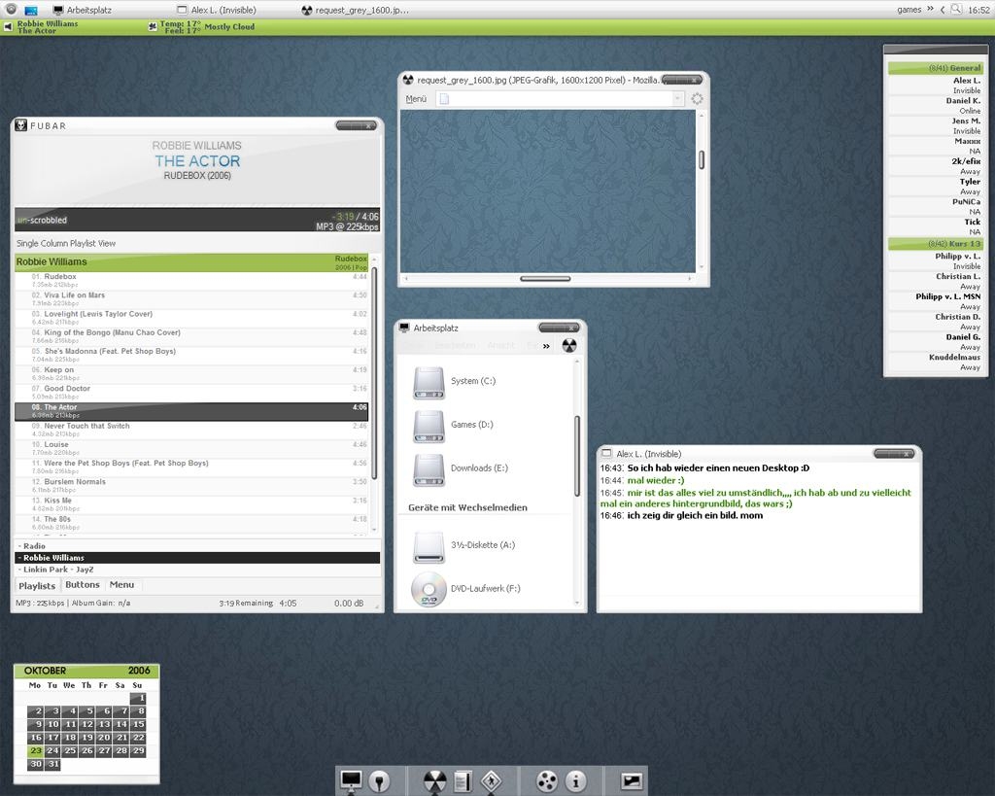Select October 31 in the calendar
Screen dimensions: 995x796
(52, 764)
